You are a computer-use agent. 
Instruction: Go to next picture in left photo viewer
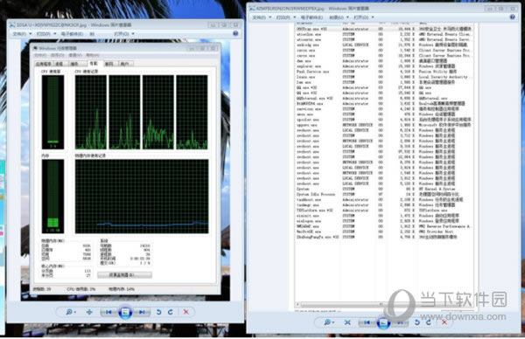[142, 312]
